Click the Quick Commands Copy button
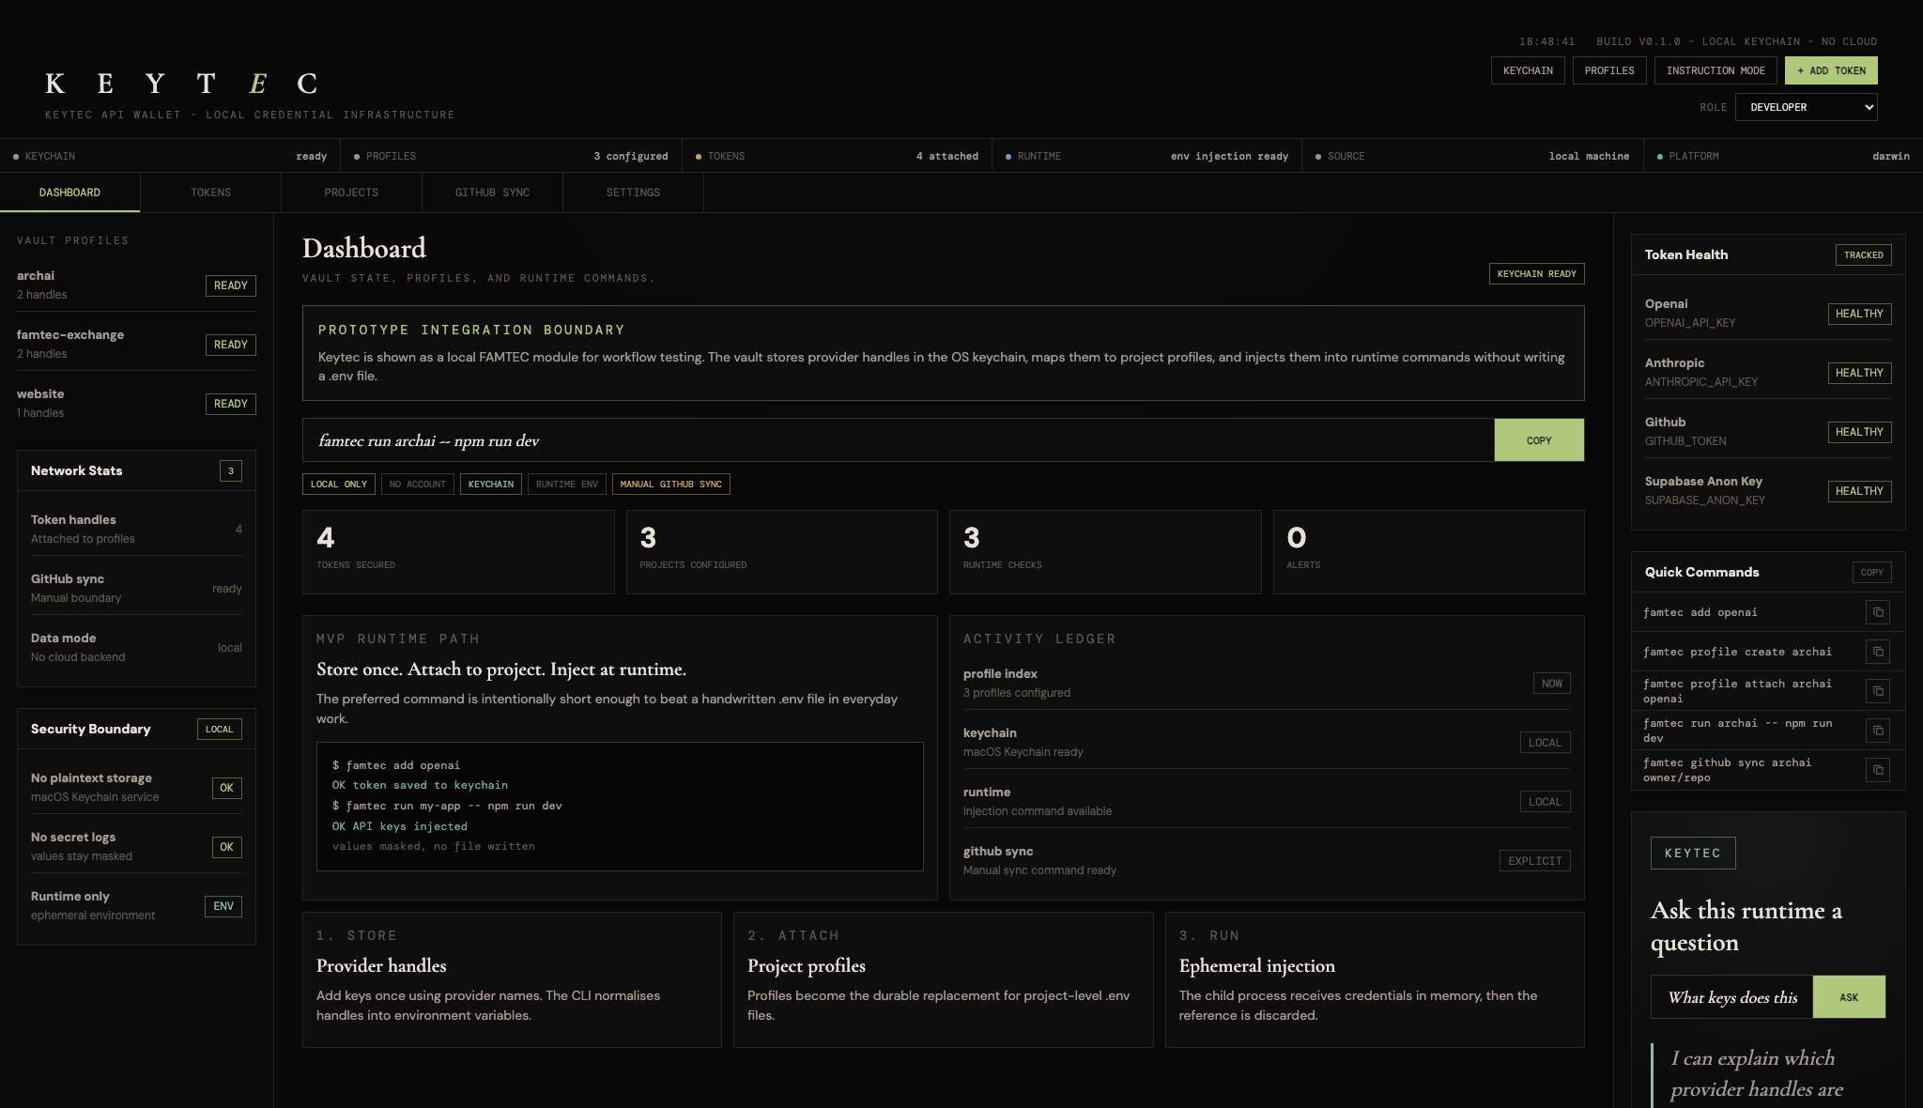This screenshot has height=1108, width=1923. tap(1871, 572)
